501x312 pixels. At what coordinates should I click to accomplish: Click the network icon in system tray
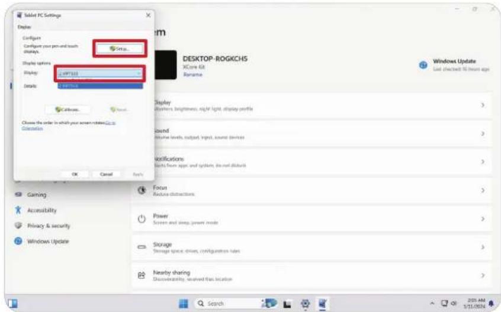[x=445, y=303]
